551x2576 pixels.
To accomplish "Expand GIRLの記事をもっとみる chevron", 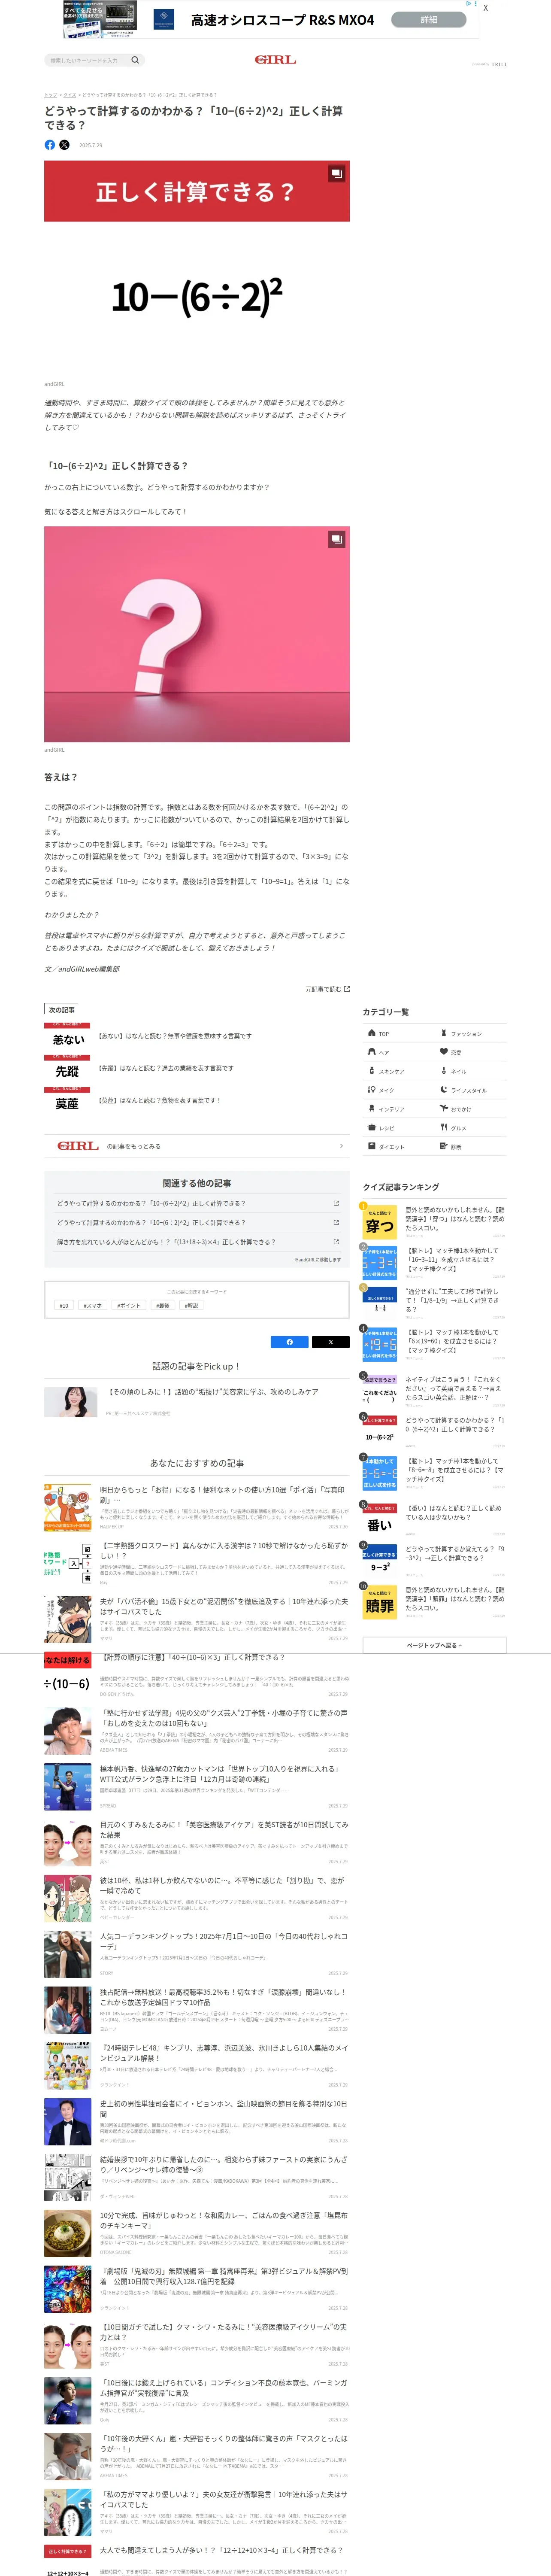I will point(341,1146).
